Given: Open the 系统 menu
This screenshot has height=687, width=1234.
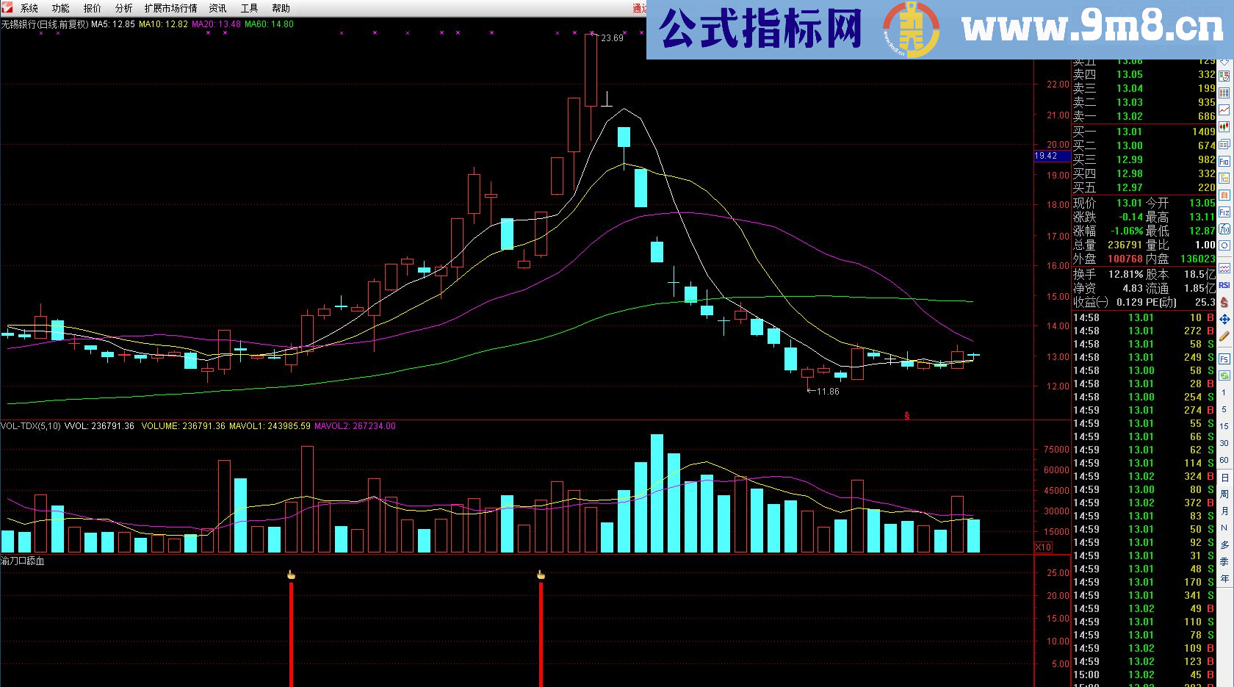Looking at the screenshot, I should [x=29, y=8].
